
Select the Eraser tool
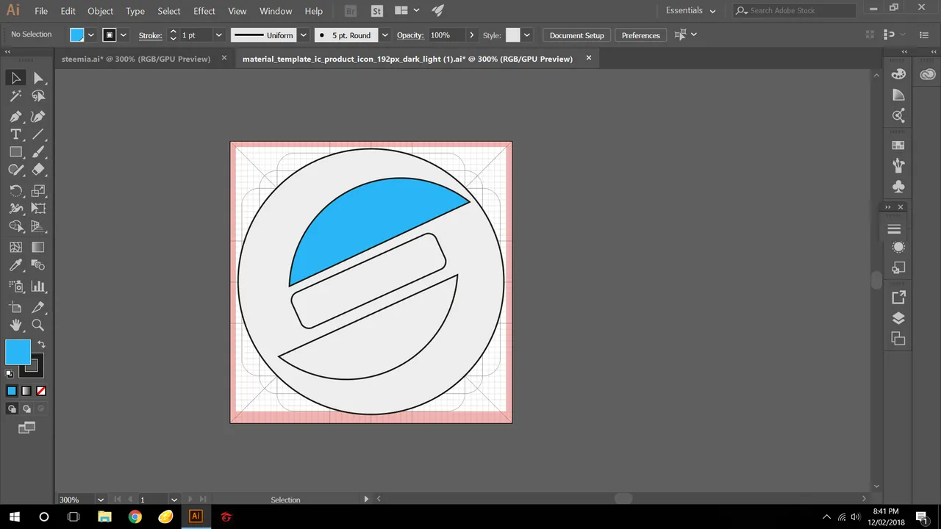(x=38, y=170)
